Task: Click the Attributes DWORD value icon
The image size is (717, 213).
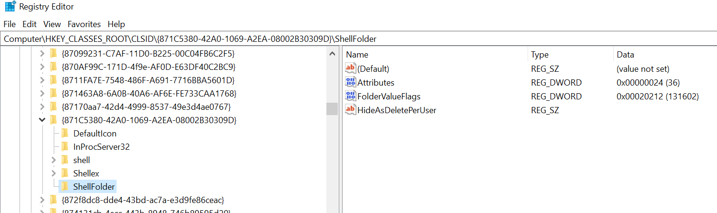Action: point(351,82)
